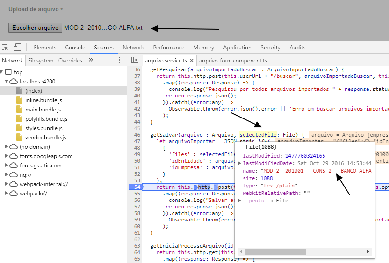Screen dimensions: 389x263
Task: Expand the ng:// node
Action: click(x=7, y=175)
